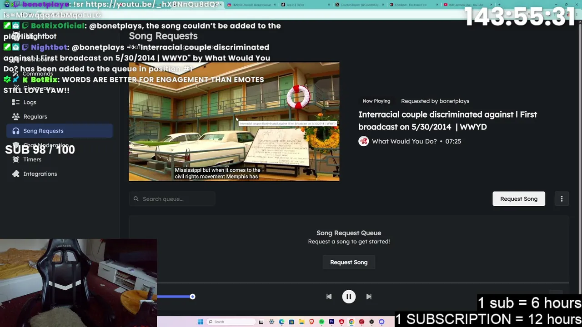
Task: Open Microsoft Store from the taskbar
Action: pyautogui.click(x=291, y=322)
